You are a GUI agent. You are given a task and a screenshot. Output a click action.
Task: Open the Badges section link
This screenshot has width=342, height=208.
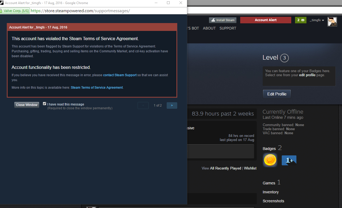click(269, 149)
